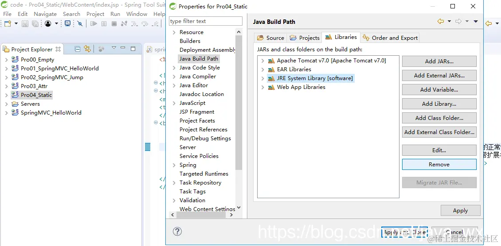Click the Step Over debug icon
This screenshot has width=501, height=246.
point(145,23)
